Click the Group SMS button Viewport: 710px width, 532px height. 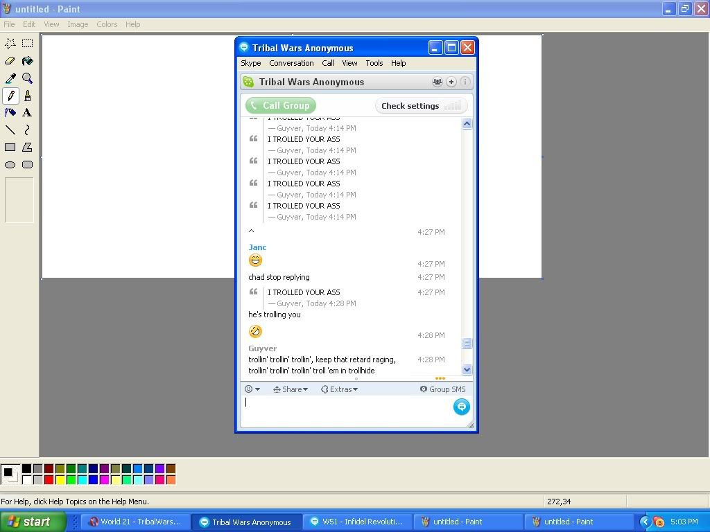(442, 389)
